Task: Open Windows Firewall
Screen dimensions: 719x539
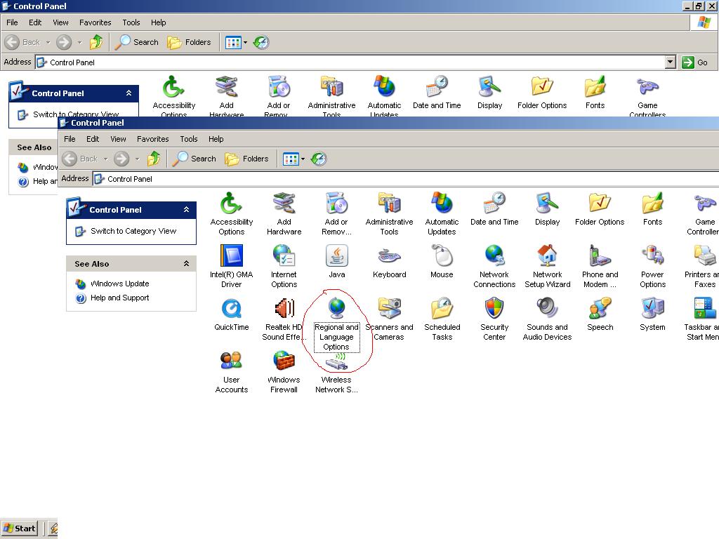Action: pos(284,372)
